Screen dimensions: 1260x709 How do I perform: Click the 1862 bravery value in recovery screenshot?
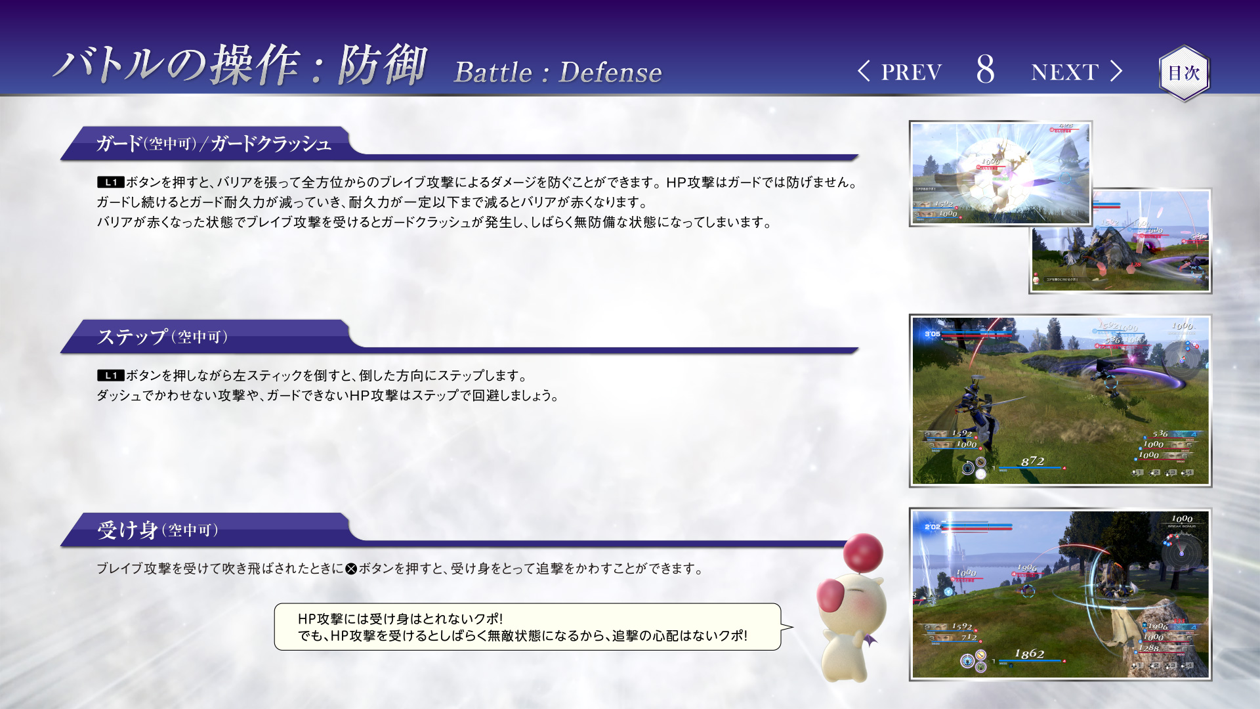(1029, 654)
